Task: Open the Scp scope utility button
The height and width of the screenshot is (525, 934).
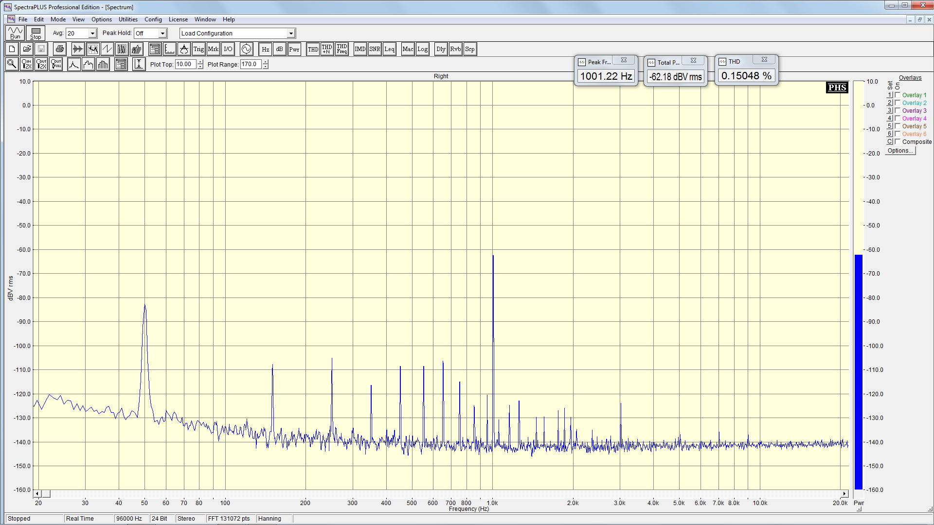Action: pos(470,49)
